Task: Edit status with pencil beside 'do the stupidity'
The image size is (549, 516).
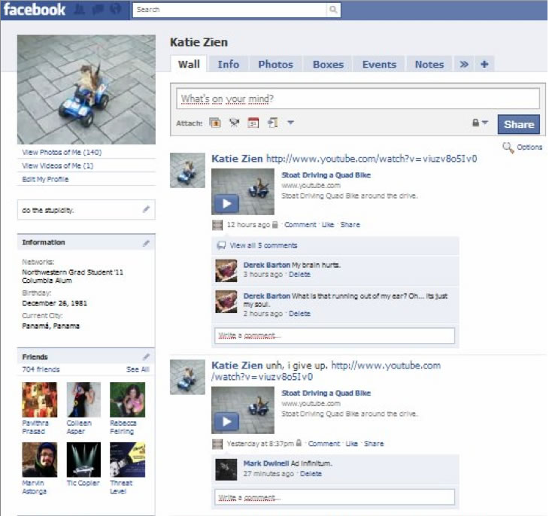Action: (147, 209)
